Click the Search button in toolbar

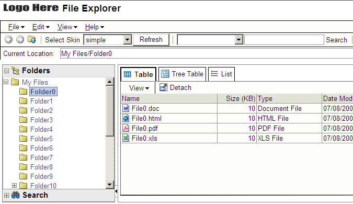tap(336, 40)
